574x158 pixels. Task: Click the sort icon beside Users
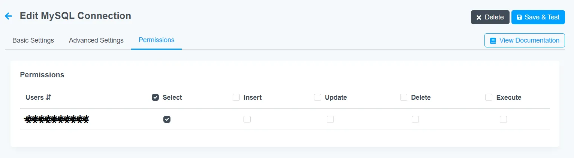[x=48, y=97]
